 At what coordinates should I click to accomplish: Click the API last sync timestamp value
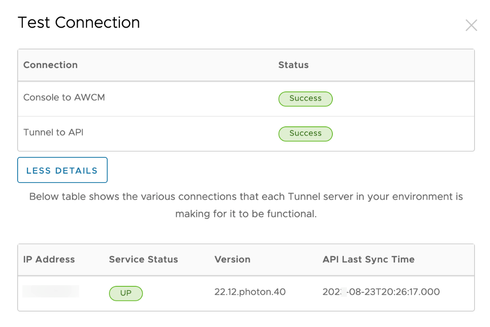click(x=381, y=292)
